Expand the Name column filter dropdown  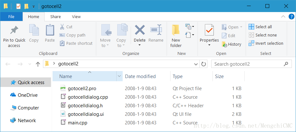tap(119, 76)
